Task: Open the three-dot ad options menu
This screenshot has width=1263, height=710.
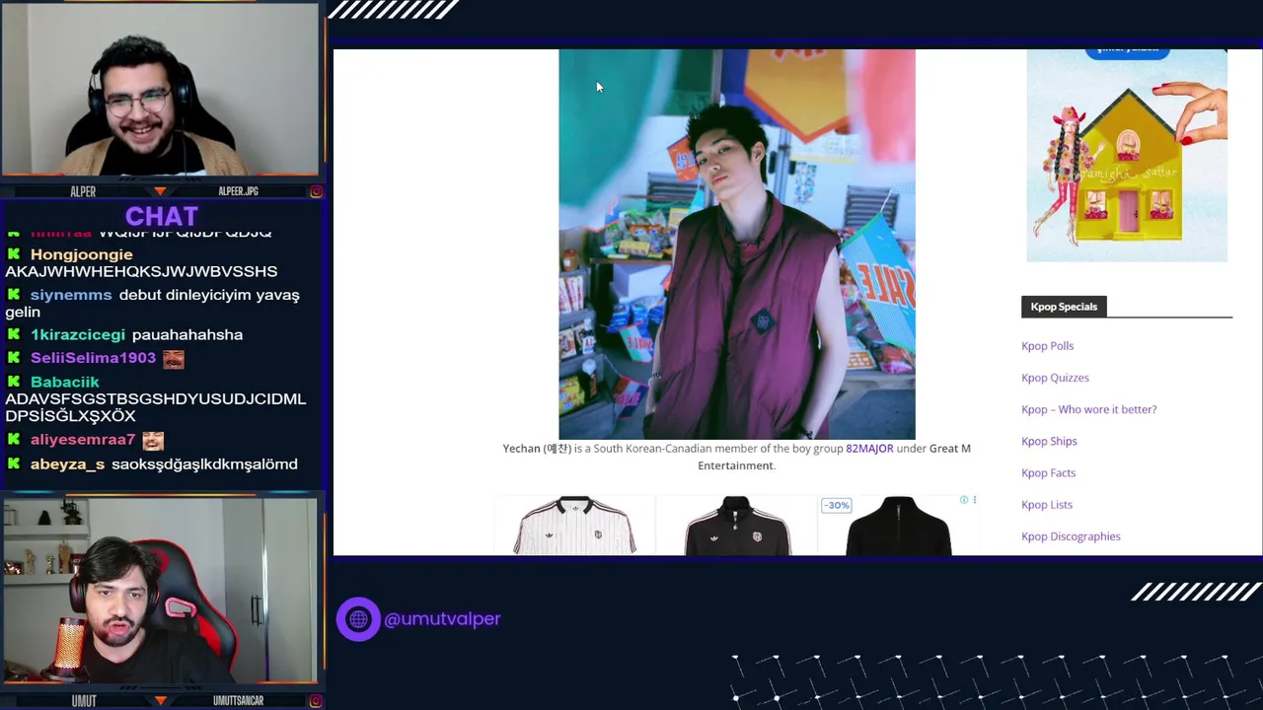Action: pos(975,500)
